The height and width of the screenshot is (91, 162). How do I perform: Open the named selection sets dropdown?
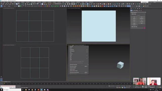[x=58, y=4]
